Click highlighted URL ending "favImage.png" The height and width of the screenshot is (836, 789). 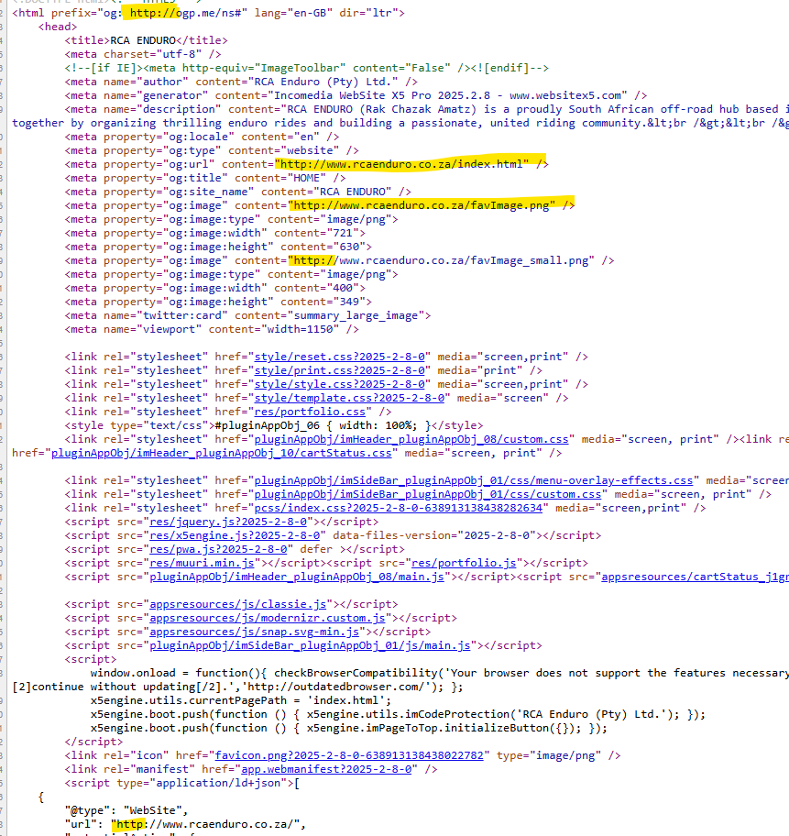(422, 206)
